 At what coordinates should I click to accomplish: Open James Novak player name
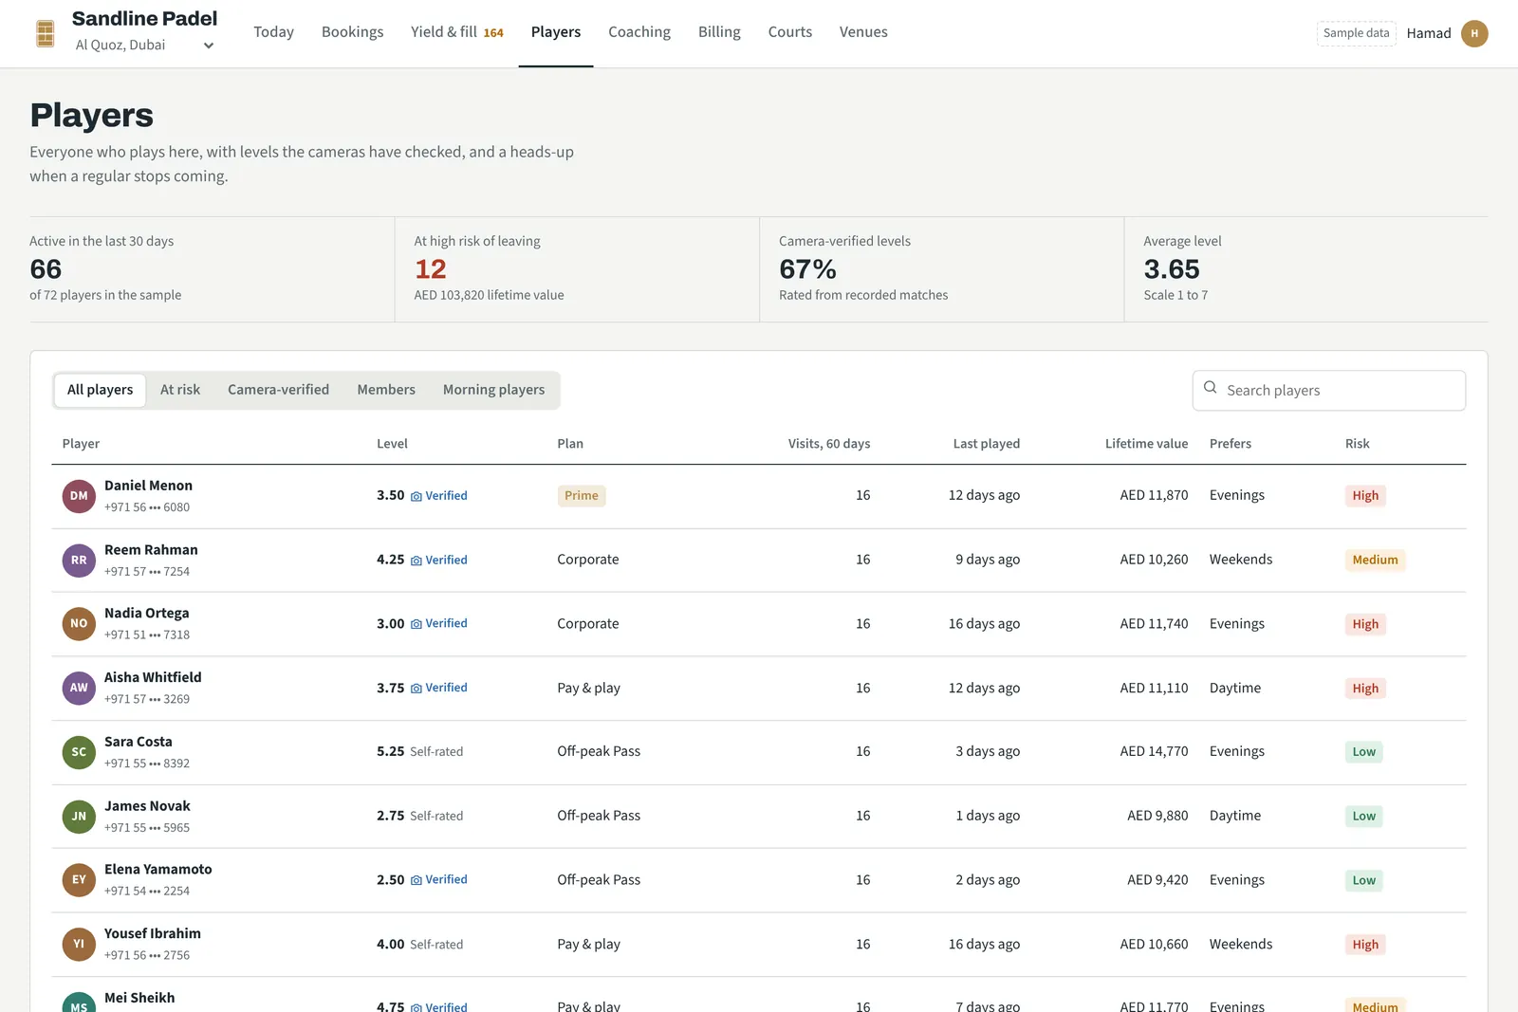(x=147, y=806)
